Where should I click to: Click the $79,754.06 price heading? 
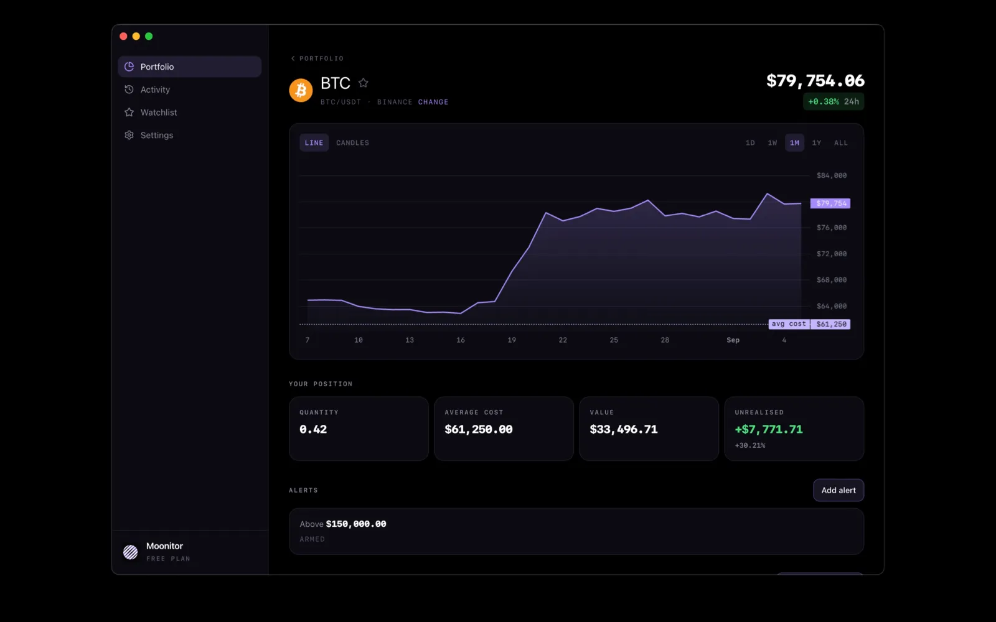click(x=815, y=81)
